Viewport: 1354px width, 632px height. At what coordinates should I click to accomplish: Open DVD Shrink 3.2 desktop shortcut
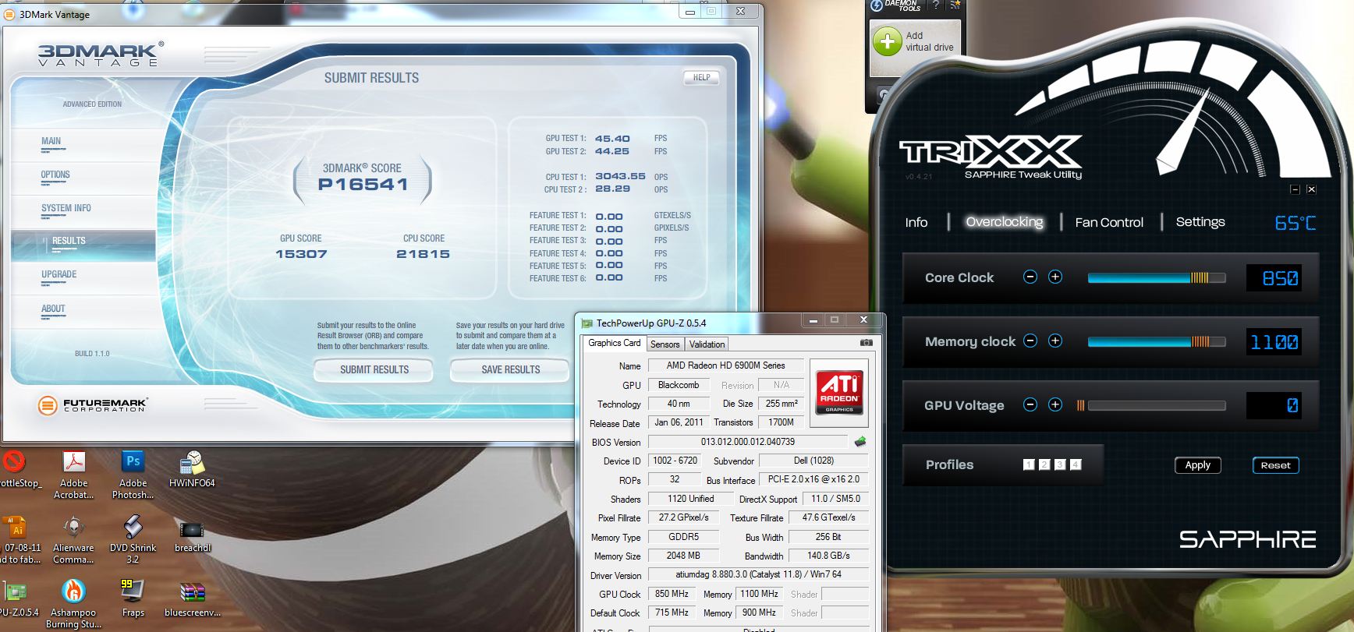[x=133, y=539]
